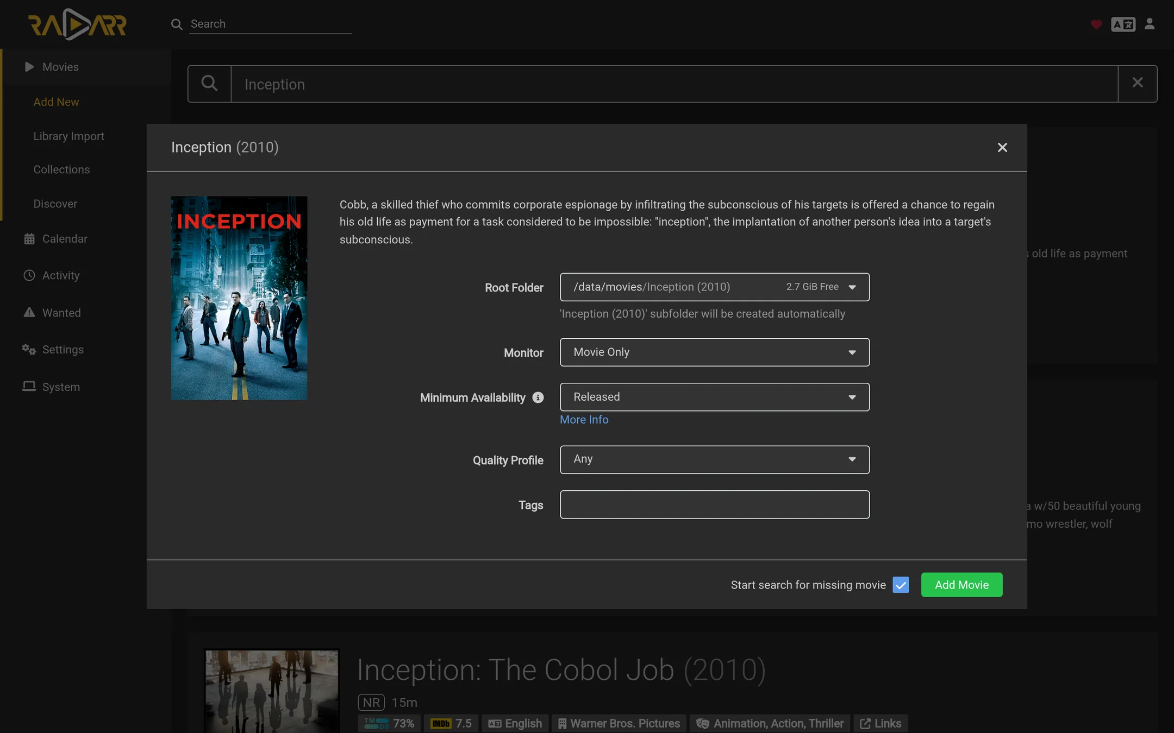This screenshot has width=1174, height=733.
Task: Open the Root Folder dropdown
Action: point(715,287)
